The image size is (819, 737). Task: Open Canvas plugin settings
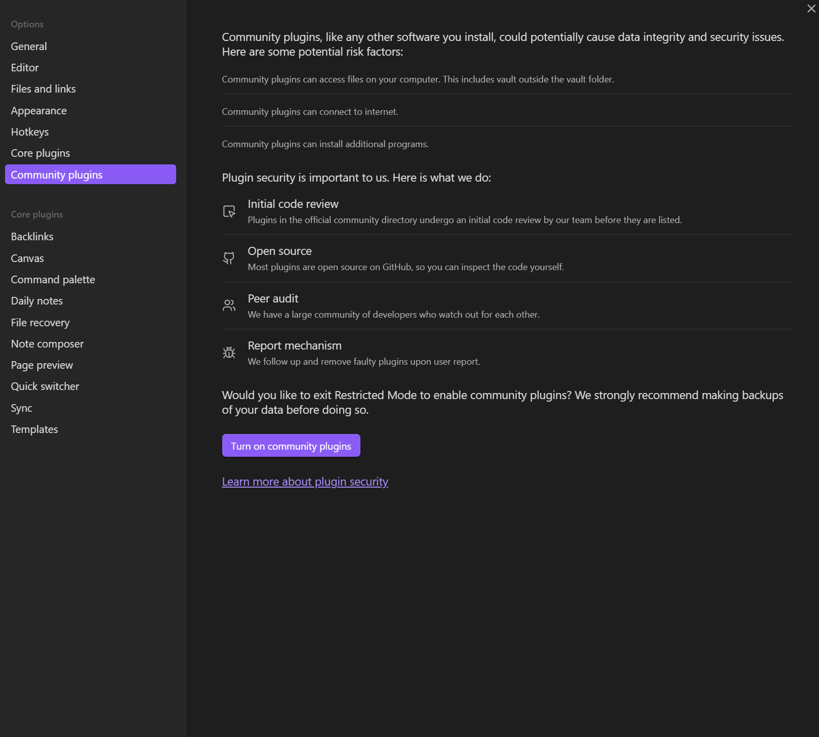pyautogui.click(x=27, y=258)
